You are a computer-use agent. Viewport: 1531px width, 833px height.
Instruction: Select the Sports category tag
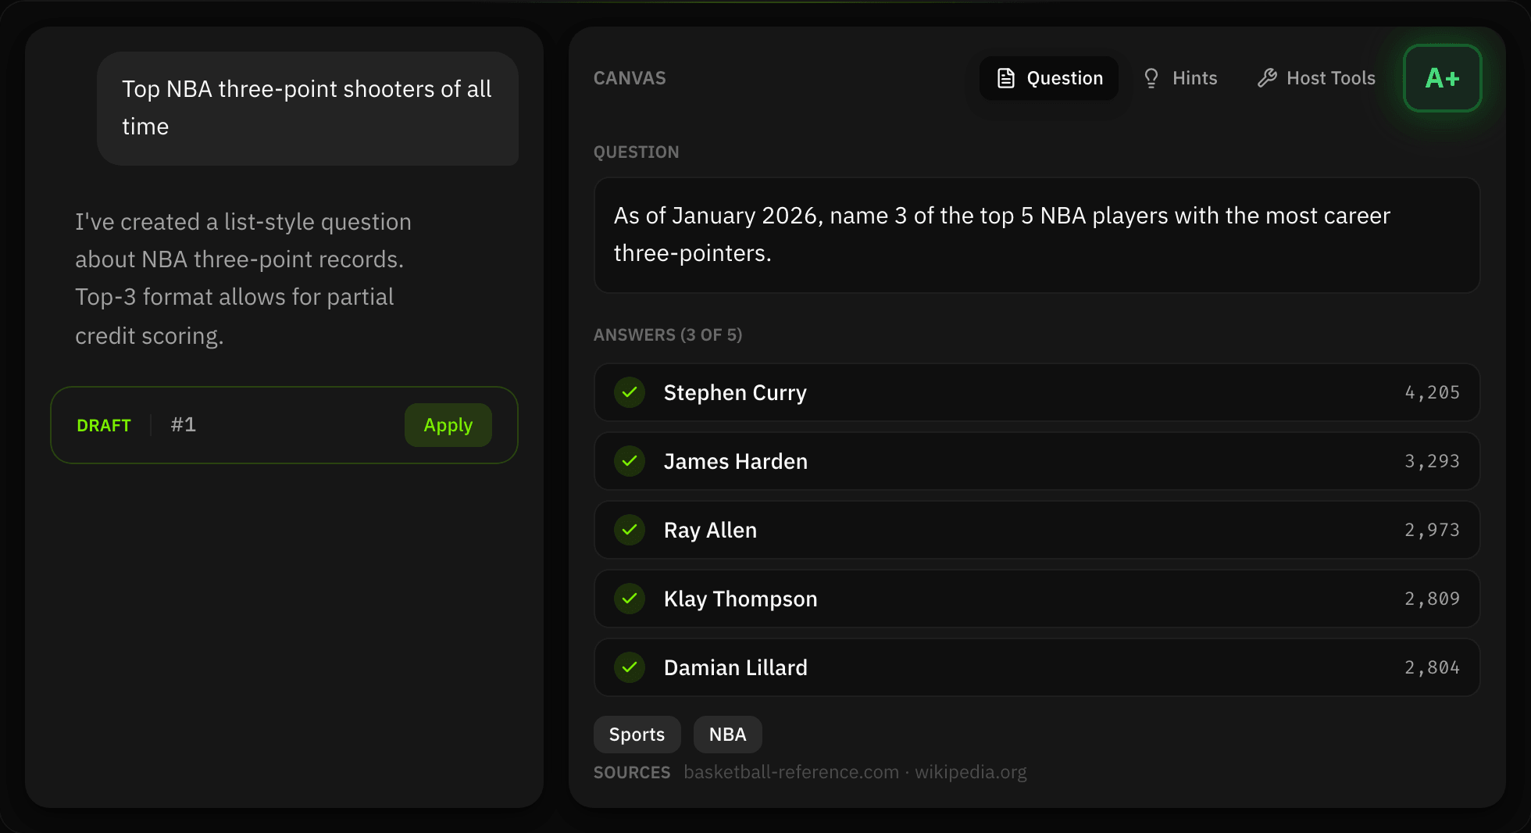[x=637, y=734]
